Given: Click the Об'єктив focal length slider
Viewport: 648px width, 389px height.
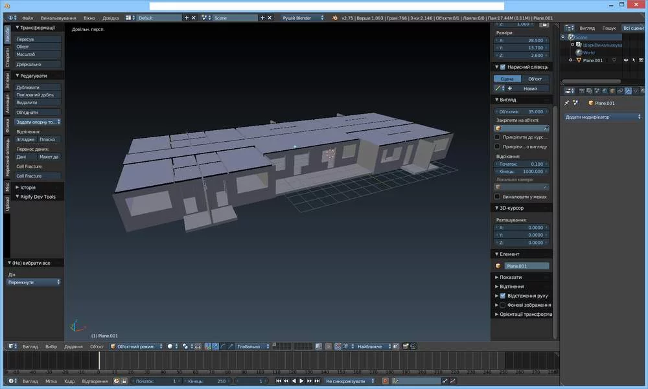Looking at the screenshot, I should [522, 111].
